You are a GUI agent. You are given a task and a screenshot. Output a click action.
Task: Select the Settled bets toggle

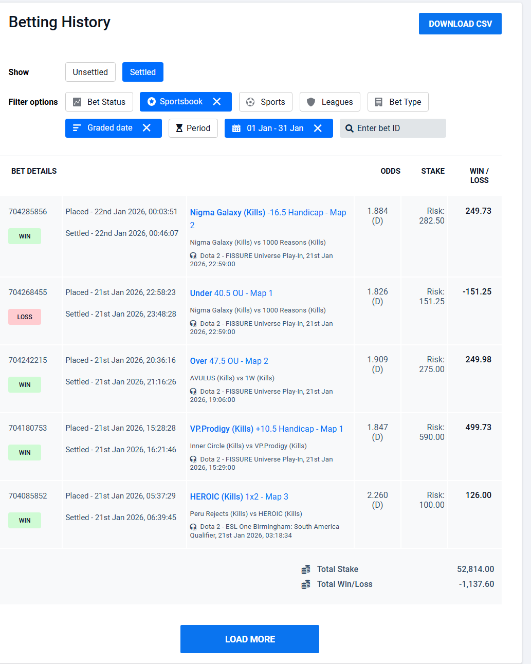click(142, 72)
